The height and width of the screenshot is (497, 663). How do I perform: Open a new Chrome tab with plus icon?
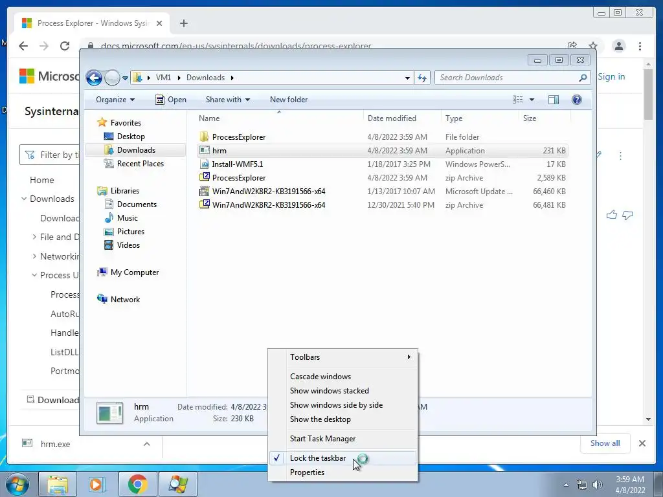point(183,23)
